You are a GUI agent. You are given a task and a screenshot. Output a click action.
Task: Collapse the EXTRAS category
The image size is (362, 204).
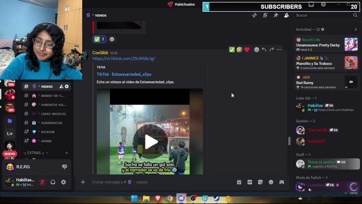click(36, 153)
